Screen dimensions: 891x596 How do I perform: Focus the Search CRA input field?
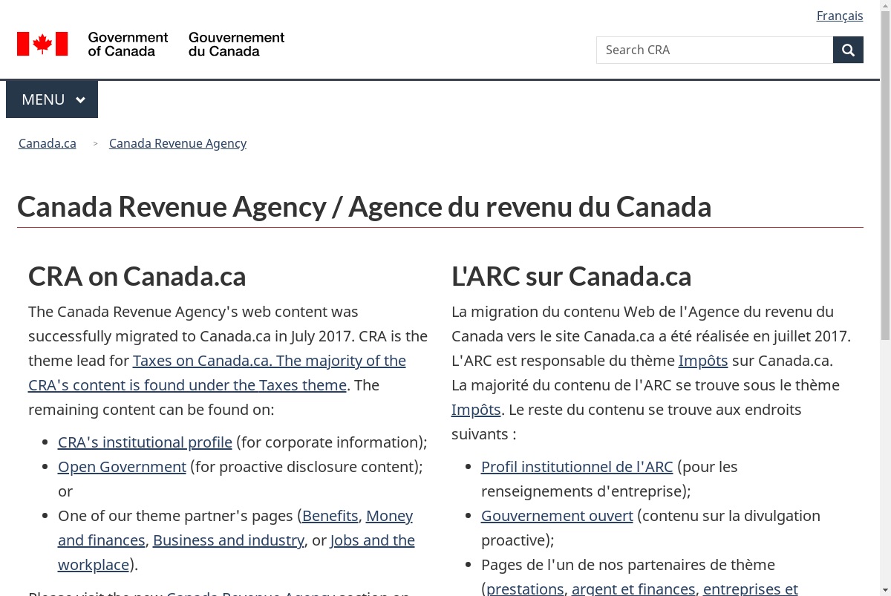pos(714,50)
